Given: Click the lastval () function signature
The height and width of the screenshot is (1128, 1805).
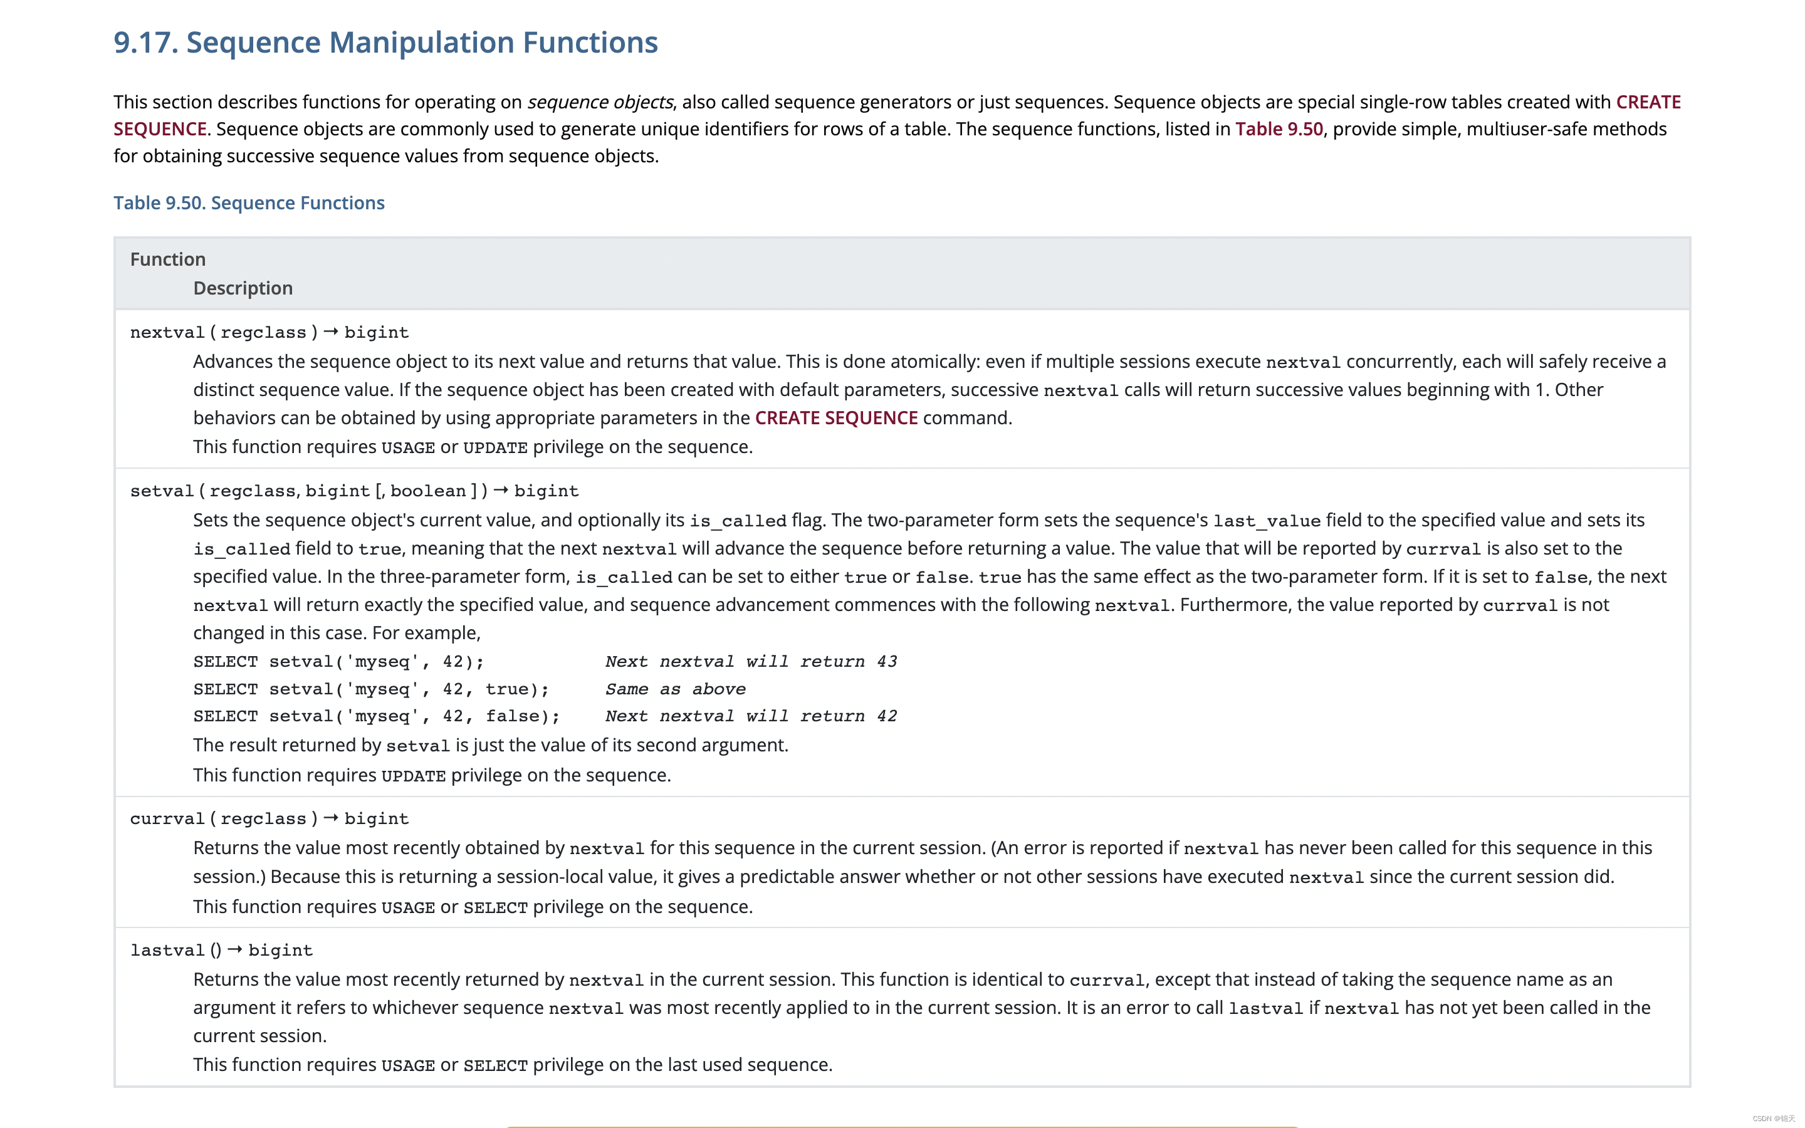Looking at the screenshot, I should [221, 951].
